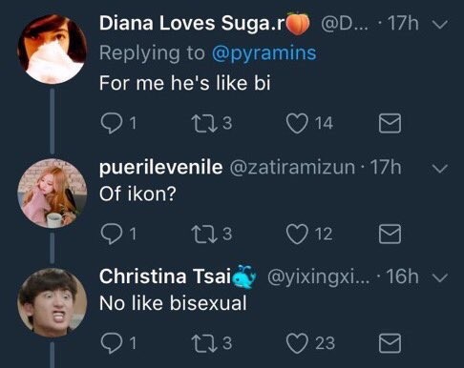Viewport: 464px width, 368px height.
Task: Like puerilevenile's tweet with 12 likes
Action: (x=297, y=234)
